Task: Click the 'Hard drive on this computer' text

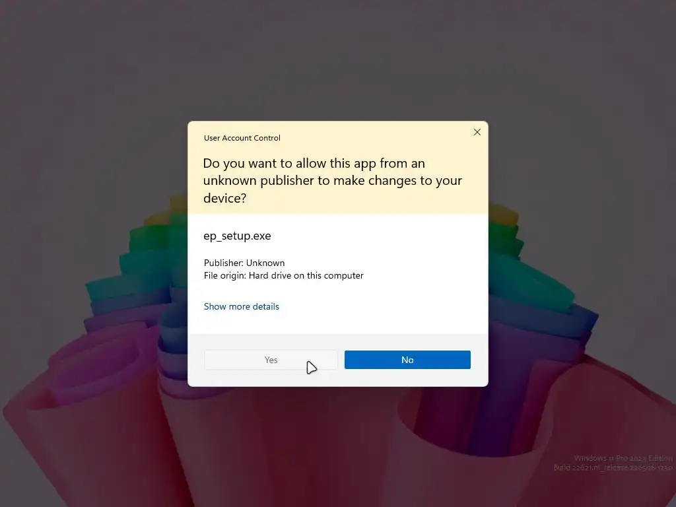Action: click(306, 275)
